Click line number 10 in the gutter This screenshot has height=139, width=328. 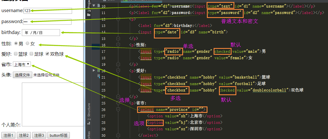click(x=103, y=6)
